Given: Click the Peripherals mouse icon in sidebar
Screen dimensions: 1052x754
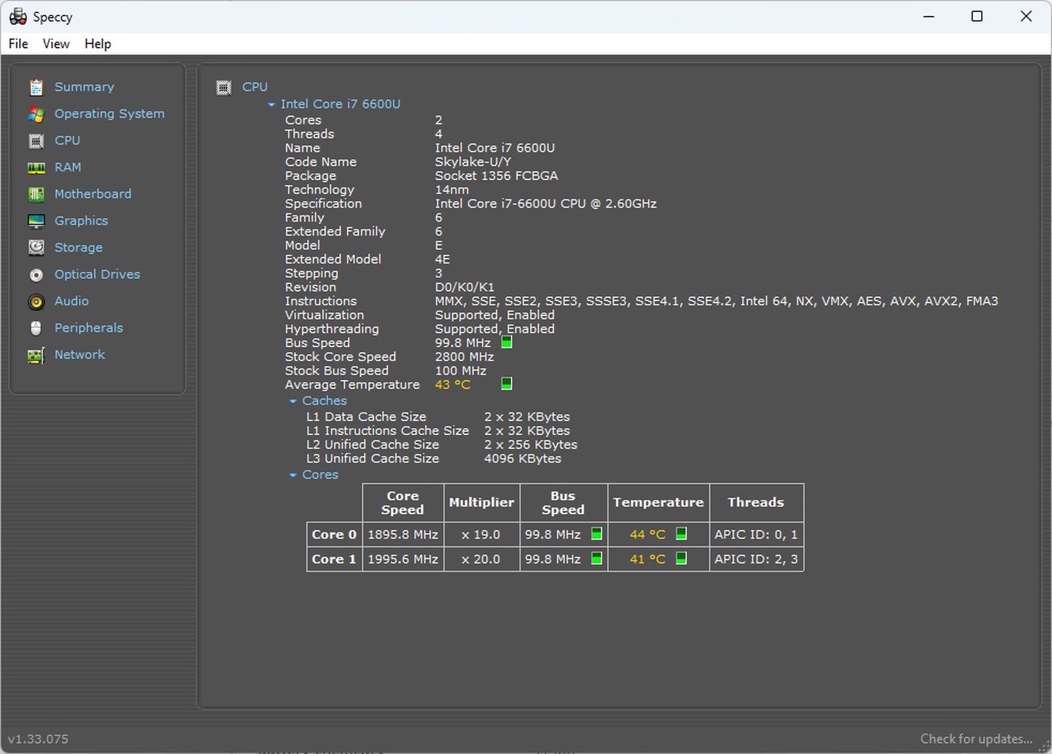Looking at the screenshot, I should pos(36,328).
